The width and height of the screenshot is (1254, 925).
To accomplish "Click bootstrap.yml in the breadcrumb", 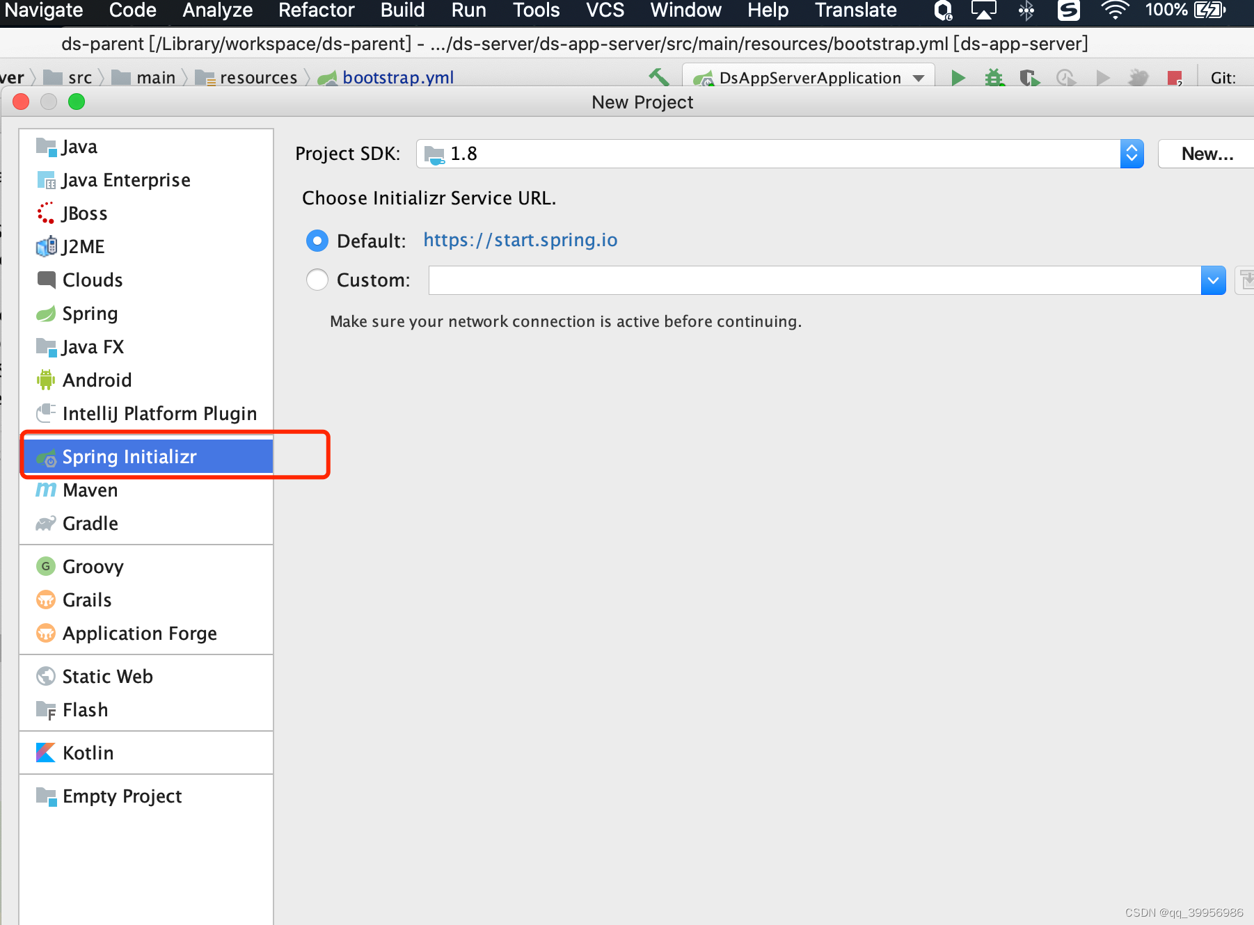I will [x=387, y=77].
